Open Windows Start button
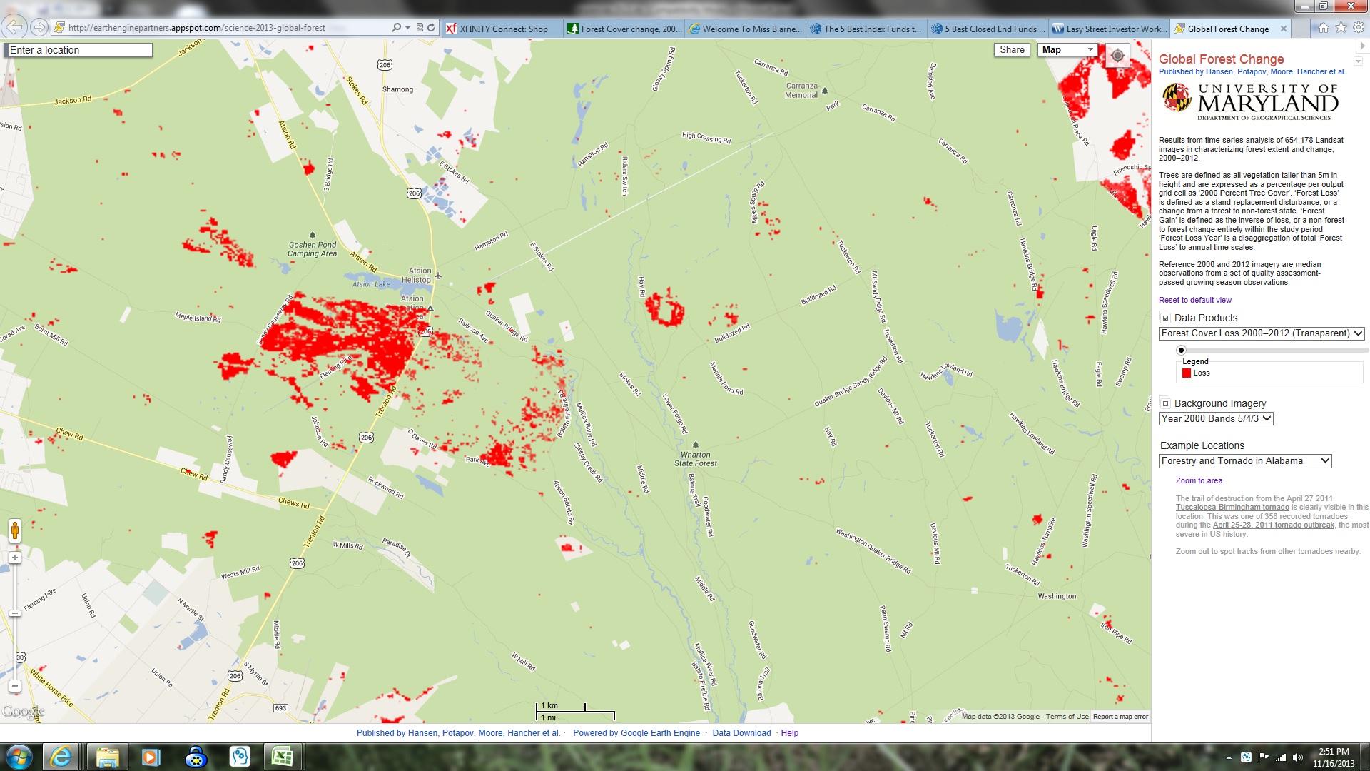 pos(19,757)
